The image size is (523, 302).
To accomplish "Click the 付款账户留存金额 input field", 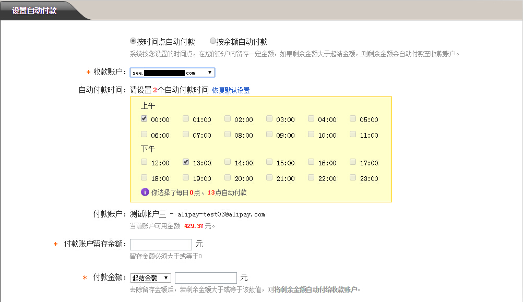I will tap(161, 244).
